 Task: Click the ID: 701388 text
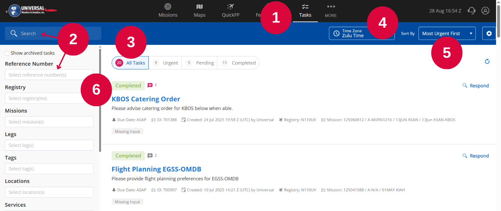point(167,120)
